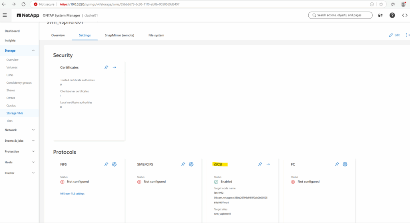Expand the Events & jobs section
Image resolution: width=410 pixels, height=223 pixels.
pyautogui.click(x=33, y=141)
